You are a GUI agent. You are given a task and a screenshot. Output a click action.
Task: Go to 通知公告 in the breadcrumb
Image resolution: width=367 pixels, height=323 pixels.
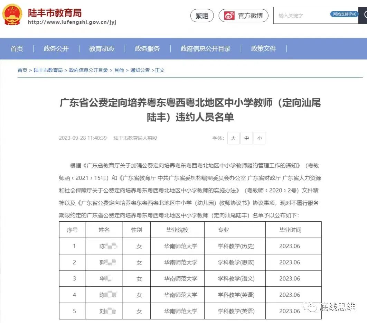[x=140, y=70]
